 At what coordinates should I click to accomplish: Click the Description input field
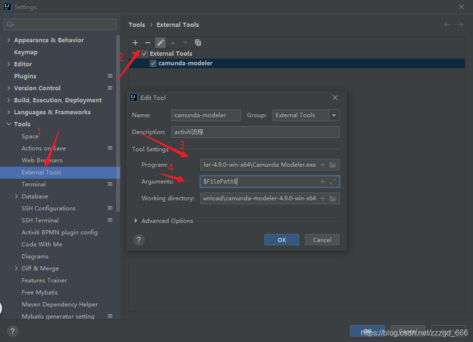pos(255,132)
